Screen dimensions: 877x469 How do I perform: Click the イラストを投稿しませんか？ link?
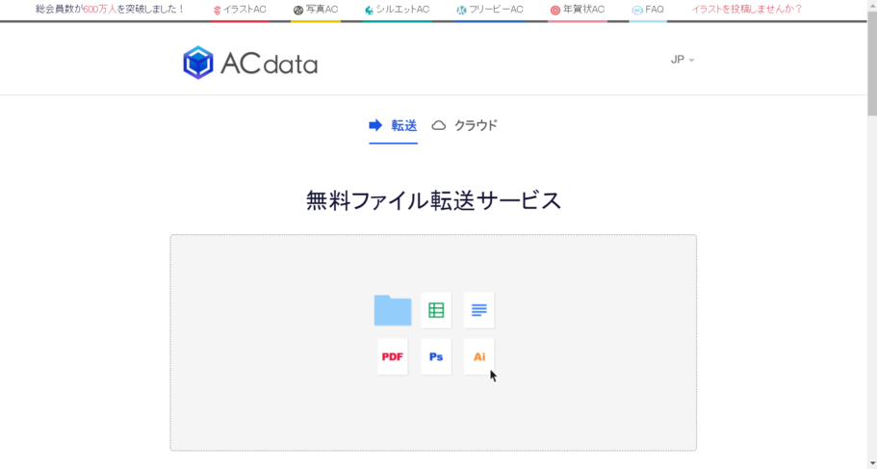[747, 10]
